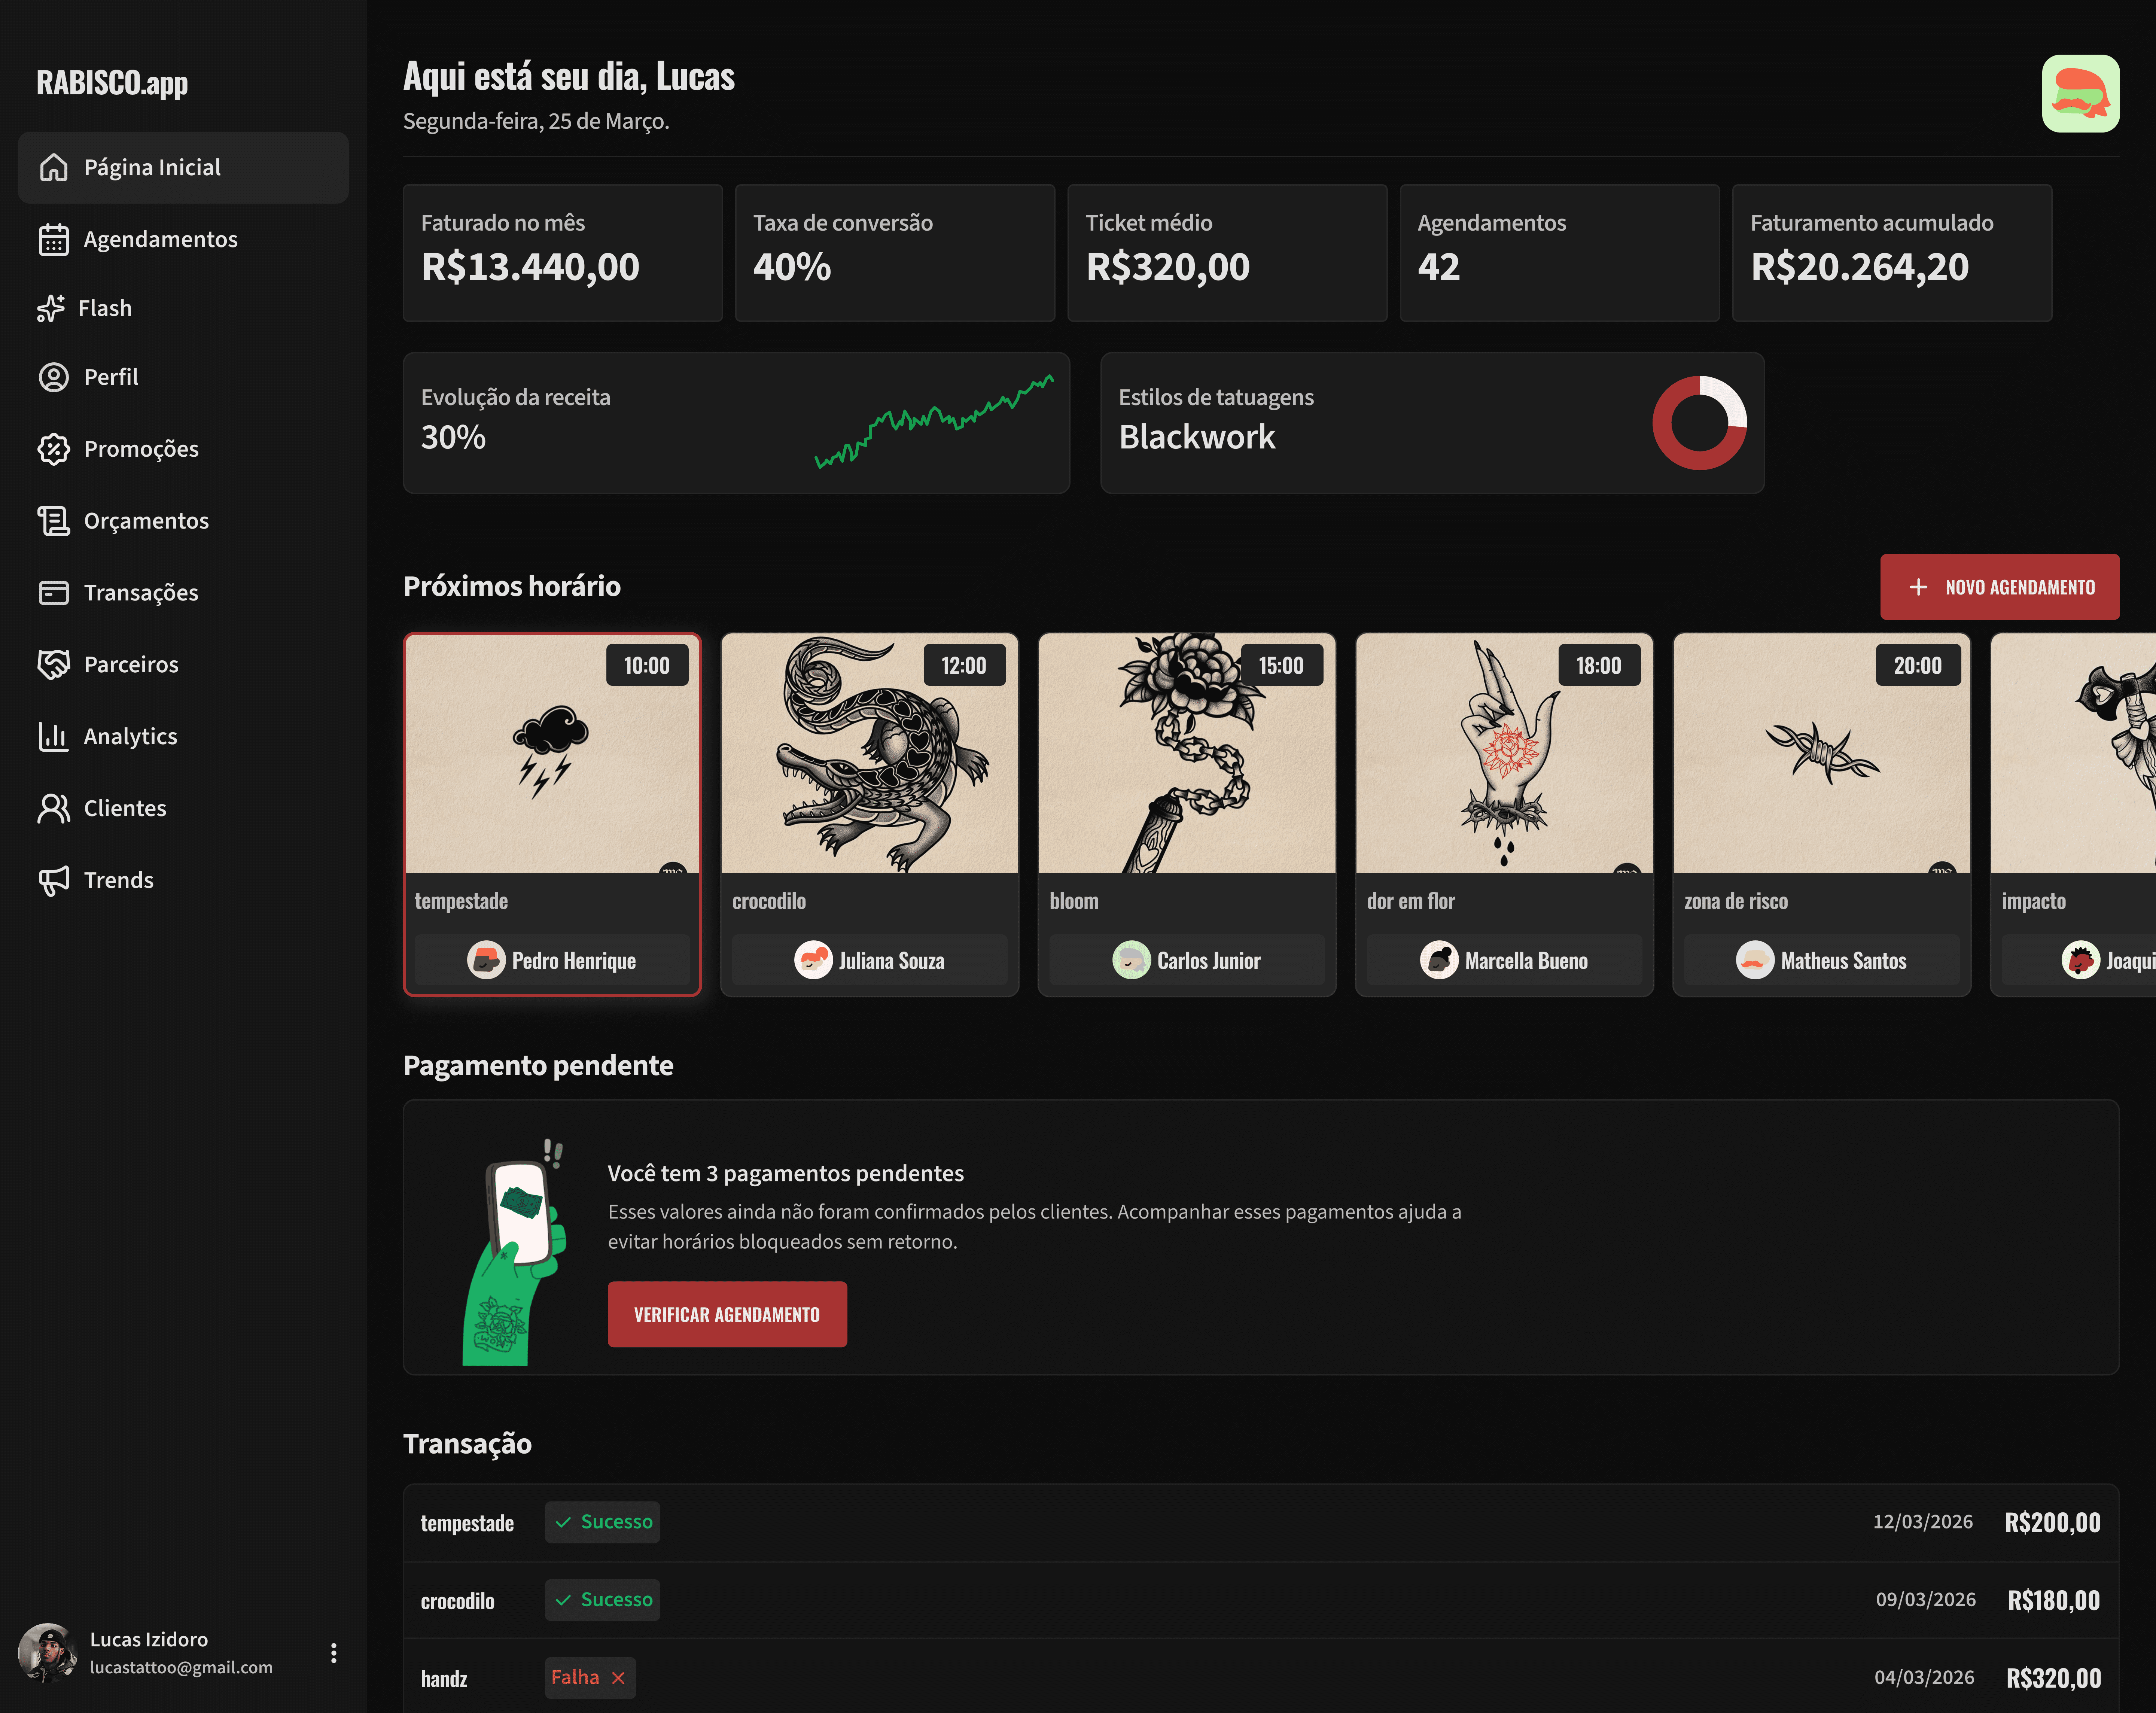The image size is (2156, 1713).
Task: Select Transações in the sidebar
Action: point(141,593)
